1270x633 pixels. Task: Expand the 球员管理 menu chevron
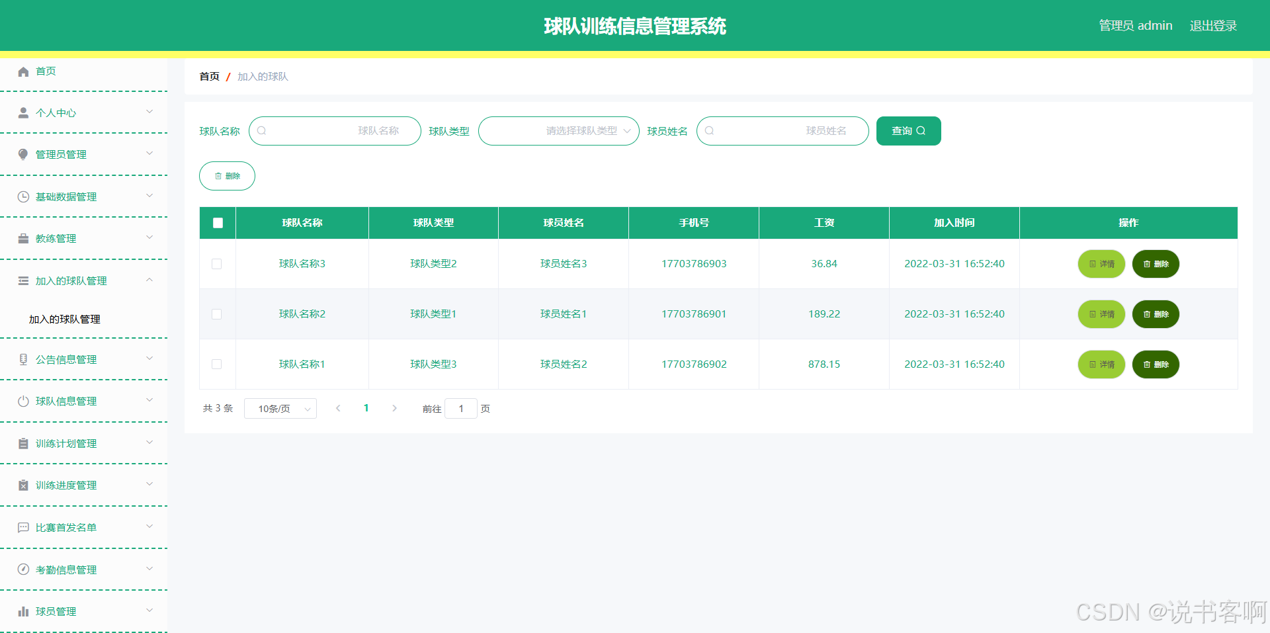149,611
